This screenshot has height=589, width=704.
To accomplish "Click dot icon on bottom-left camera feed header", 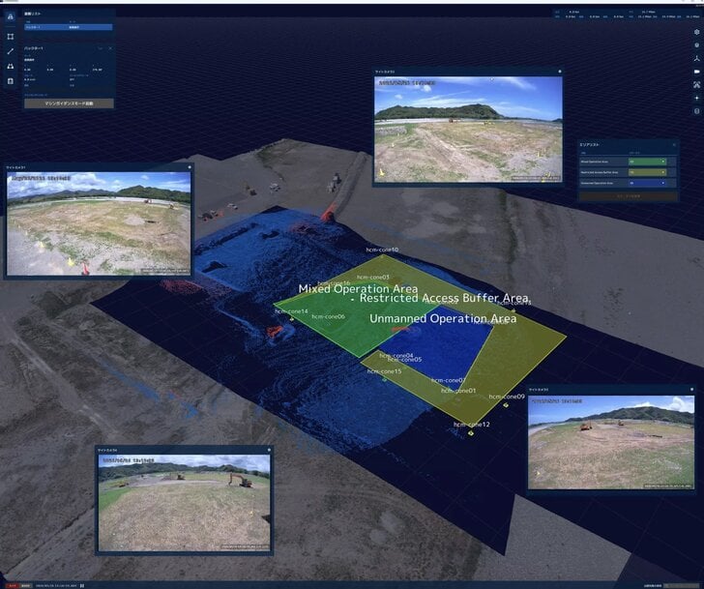I will 269,450.
